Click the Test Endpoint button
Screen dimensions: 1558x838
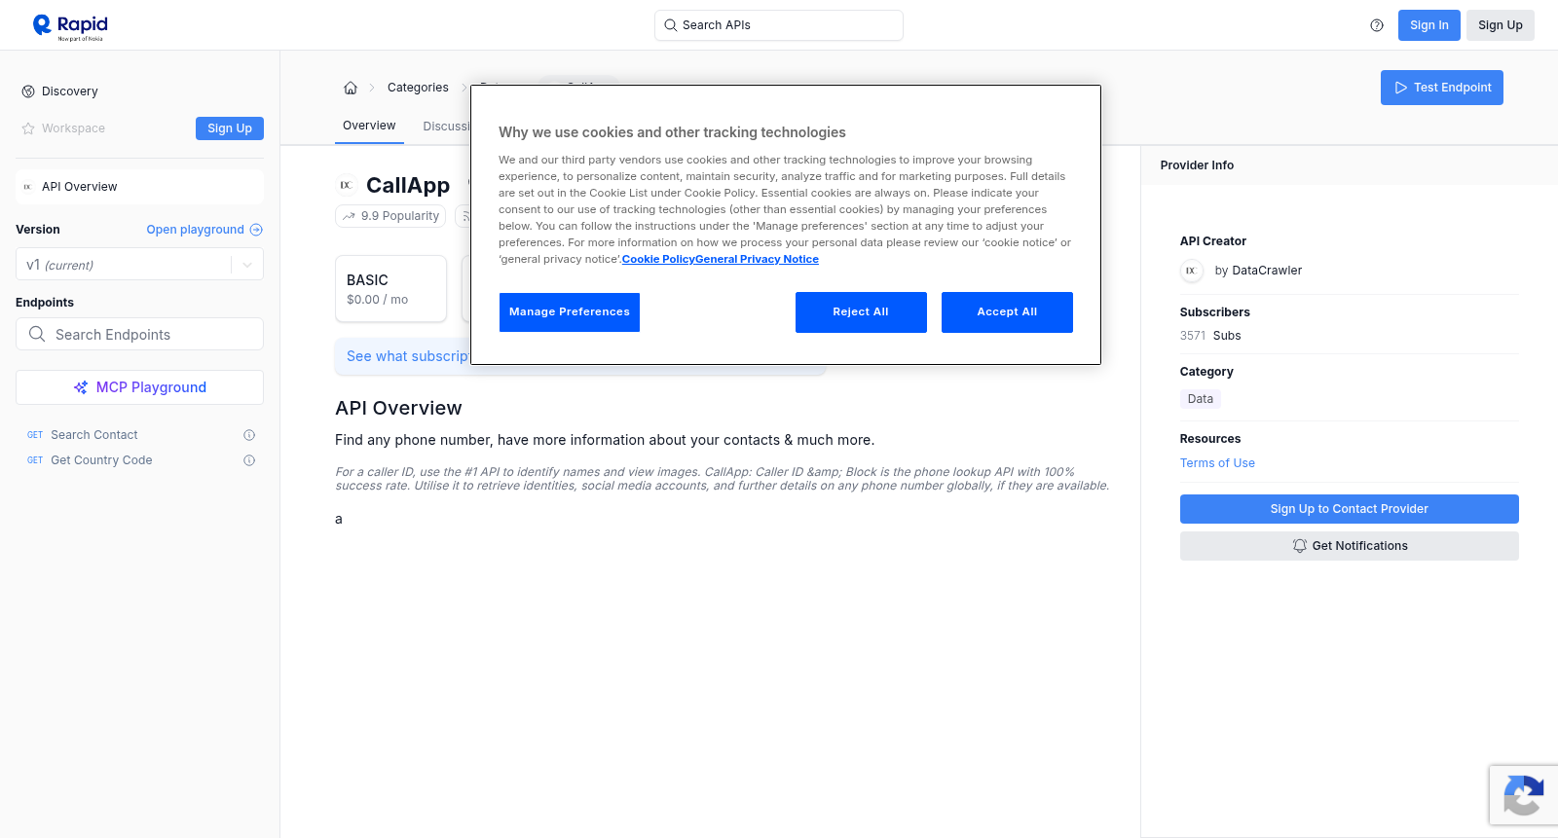click(x=1442, y=88)
